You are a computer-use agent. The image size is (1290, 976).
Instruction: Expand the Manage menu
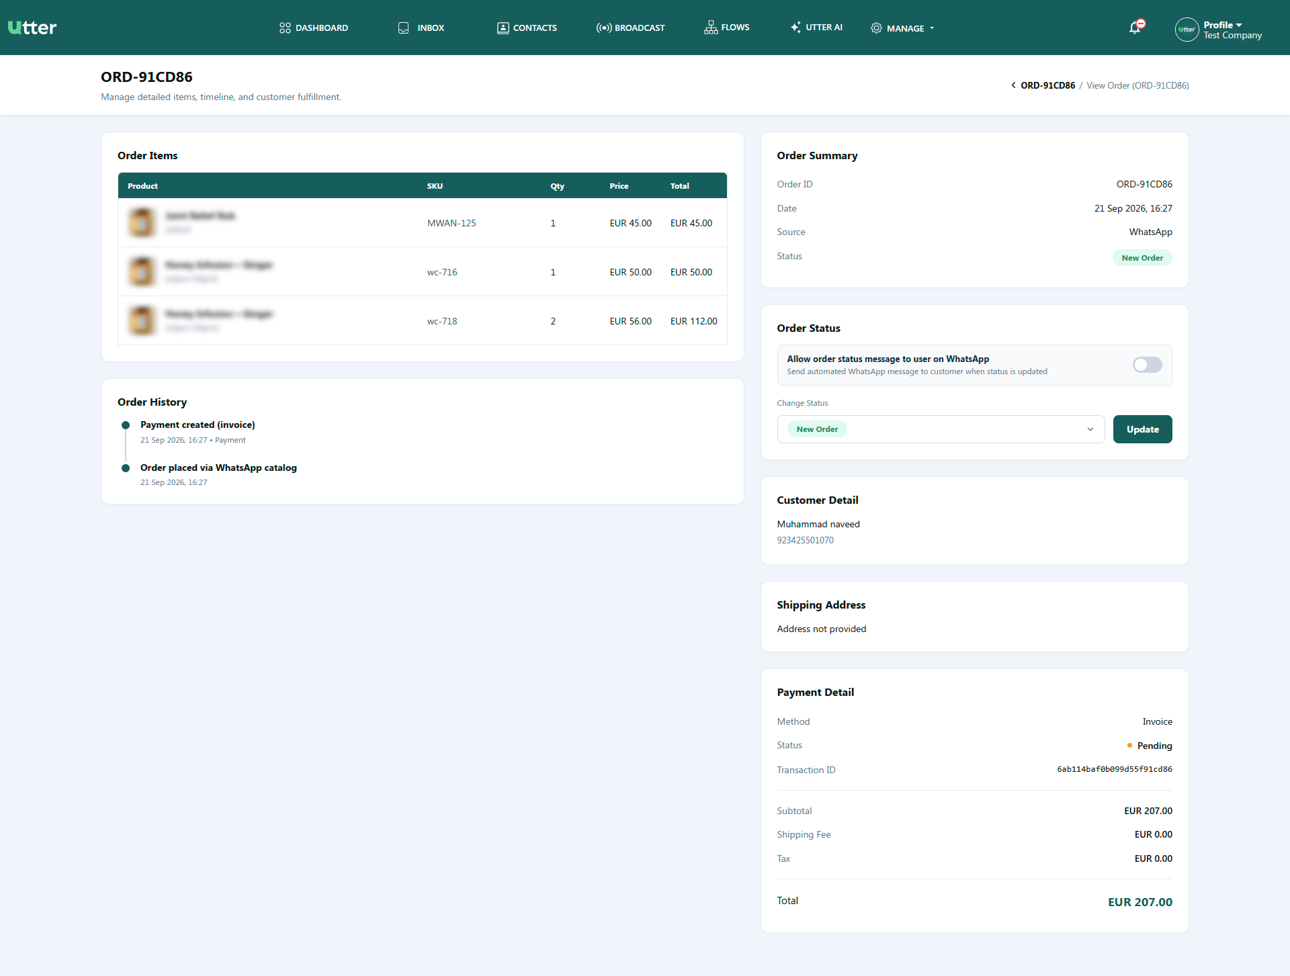click(x=902, y=28)
